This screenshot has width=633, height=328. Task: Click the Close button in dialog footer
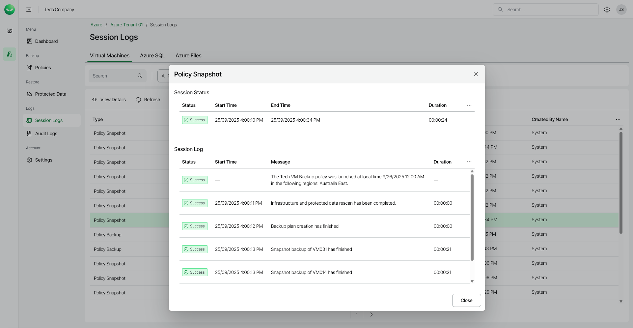click(x=466, y=300)
